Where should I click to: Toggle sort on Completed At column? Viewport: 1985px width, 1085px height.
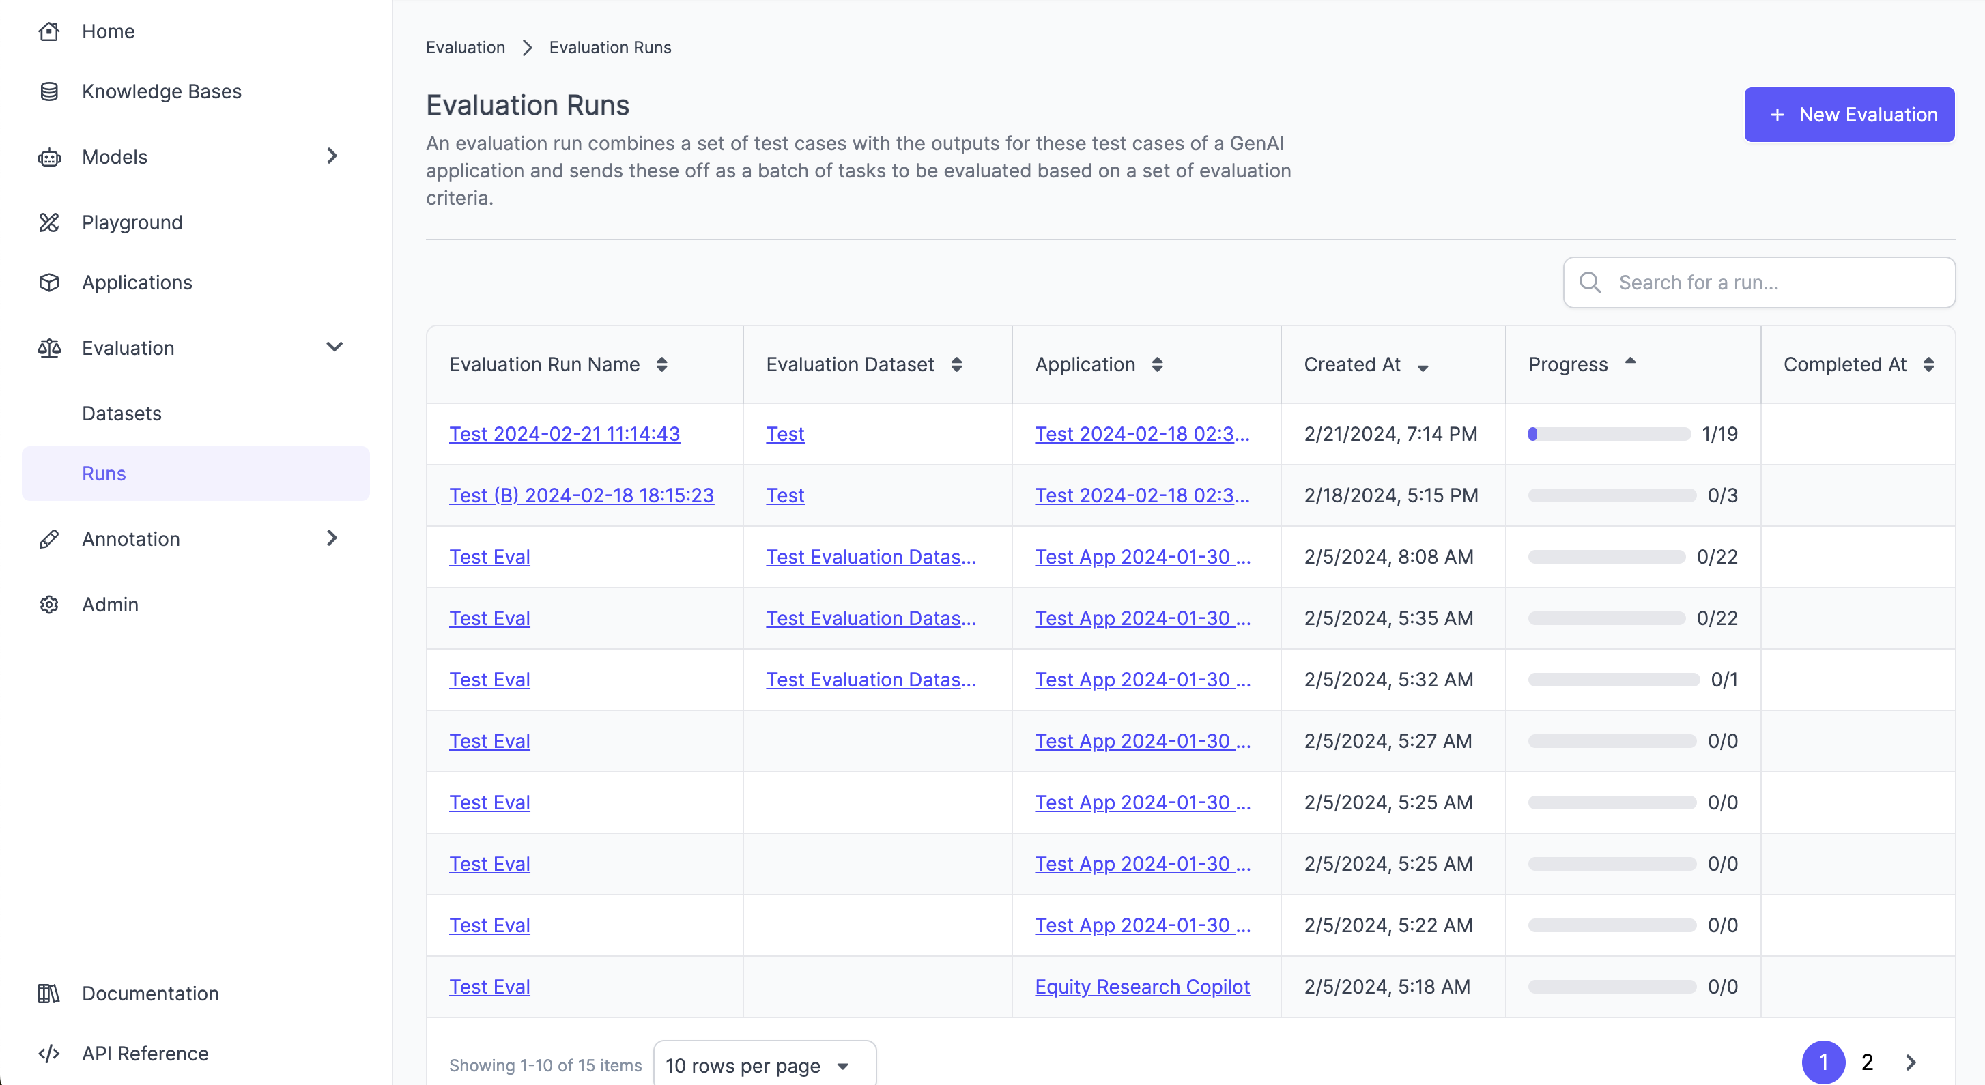[1929, 364]
